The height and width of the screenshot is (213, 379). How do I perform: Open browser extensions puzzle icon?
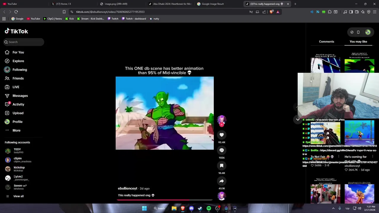[x=330, y=12]
